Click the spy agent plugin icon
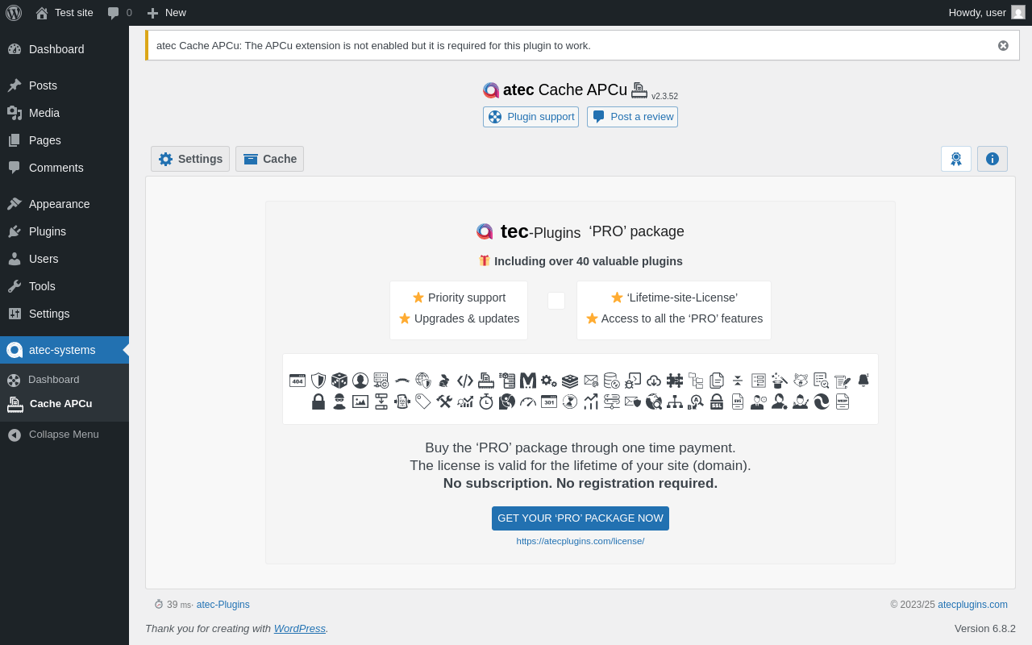This screenshot has height=645, width=1032. point(339,402)
